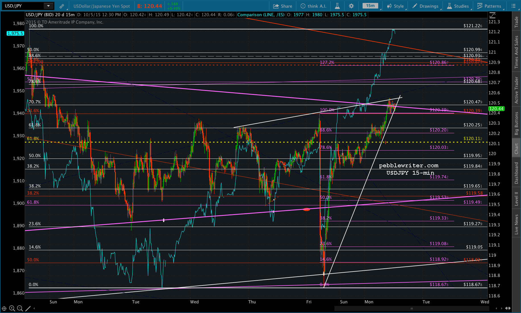The height and width of the screenshot is (313, 521).
Task: Click the Share button
Action: [283, 6]
